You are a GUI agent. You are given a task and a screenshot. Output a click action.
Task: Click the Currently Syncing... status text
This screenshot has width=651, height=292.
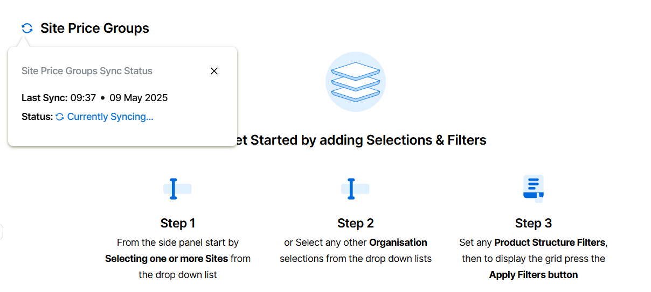pyautogui.click(x=110, y=117)
